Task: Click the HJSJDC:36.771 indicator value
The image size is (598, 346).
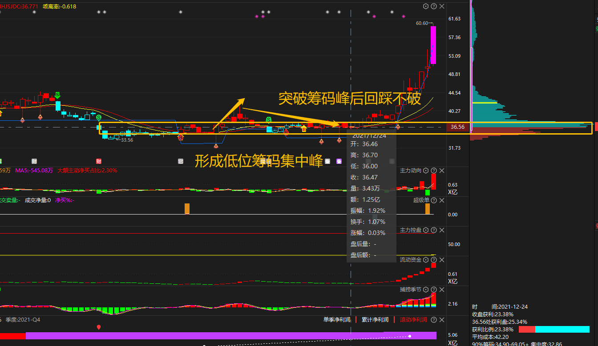Action: tap(20, 7)
